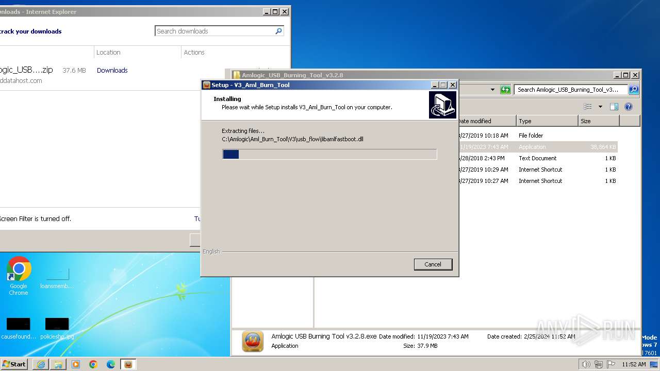Open File Explorer from taskbar

point(58,364)
